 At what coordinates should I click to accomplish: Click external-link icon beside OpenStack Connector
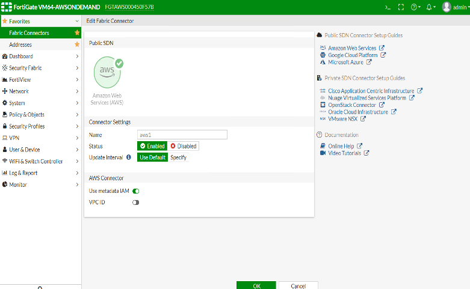point(382,105)
